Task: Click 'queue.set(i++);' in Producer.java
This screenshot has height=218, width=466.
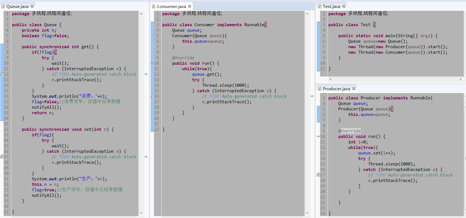Action: click(377, 153)
